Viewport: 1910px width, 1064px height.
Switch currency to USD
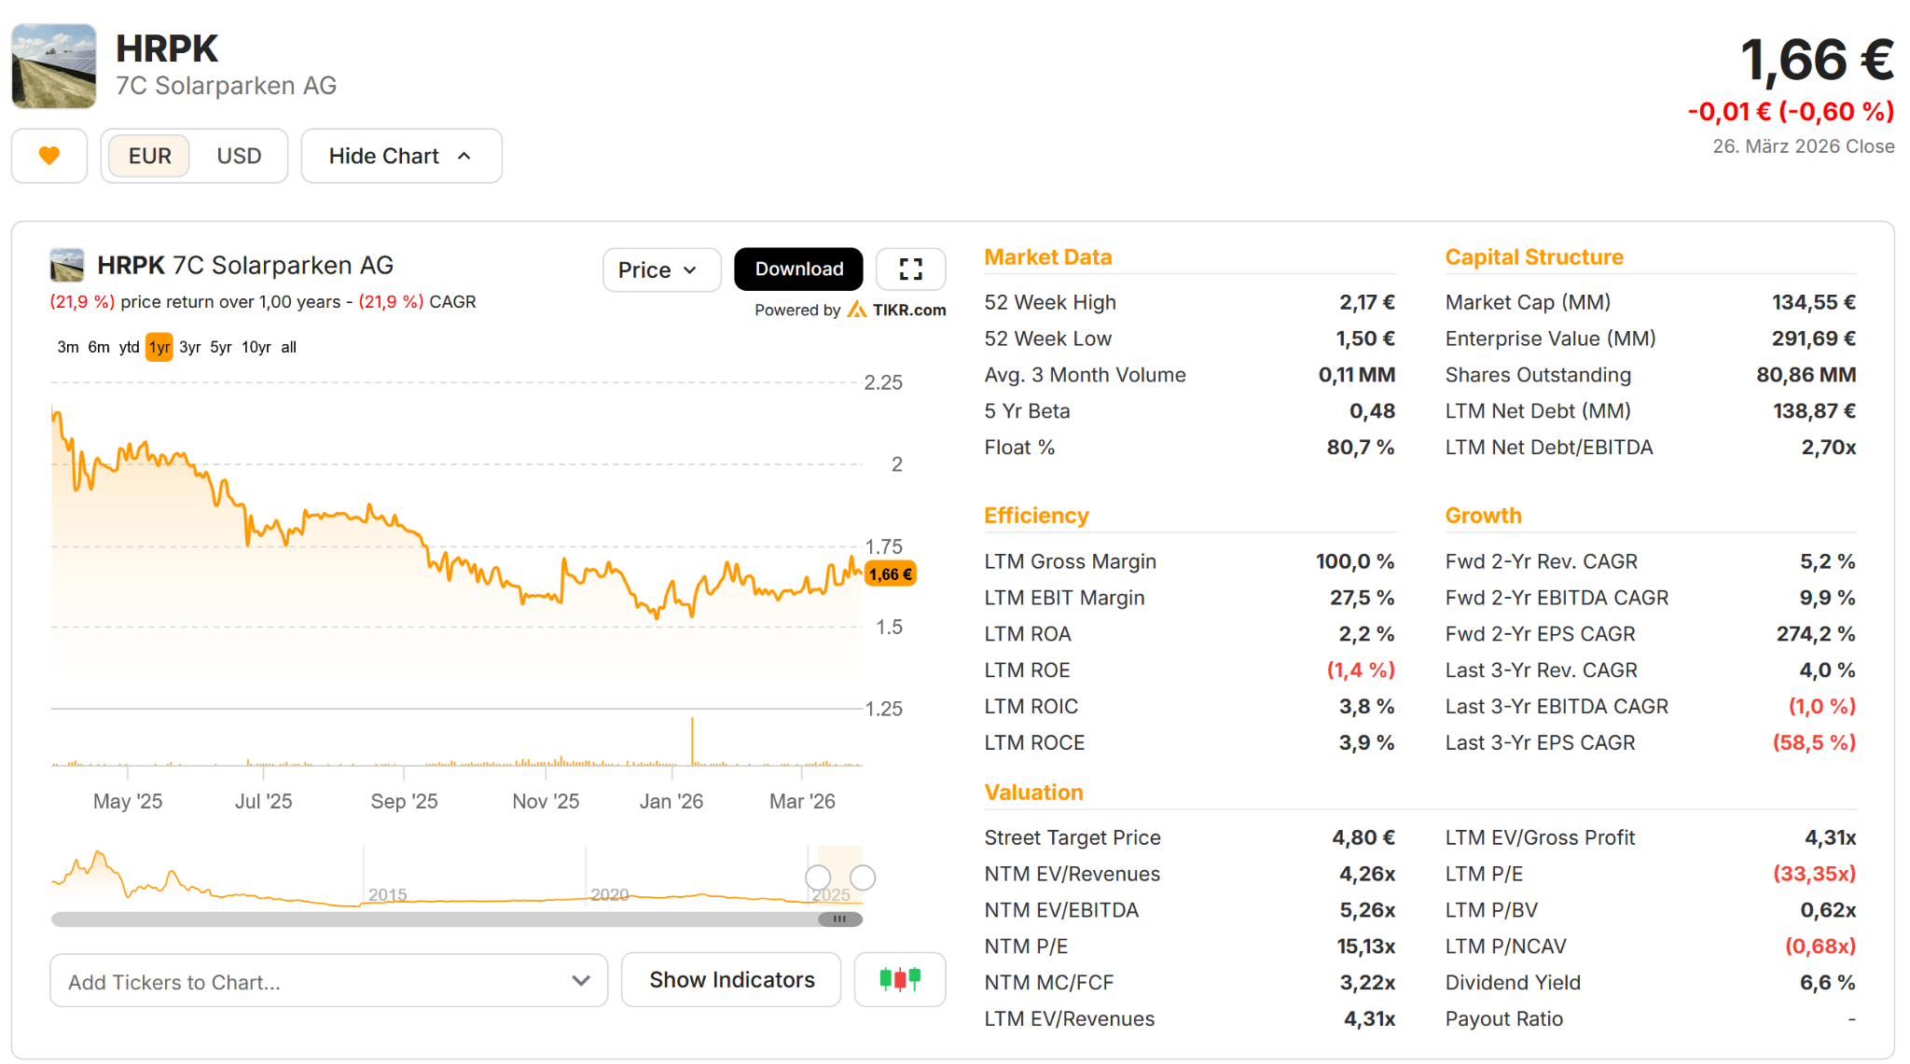[239, 156]
